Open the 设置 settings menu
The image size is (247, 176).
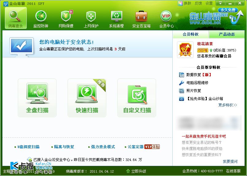click(x=209, y=3)
